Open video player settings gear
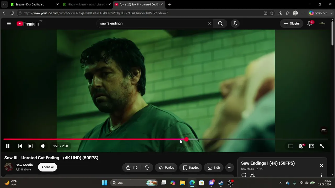 (301, 146)
